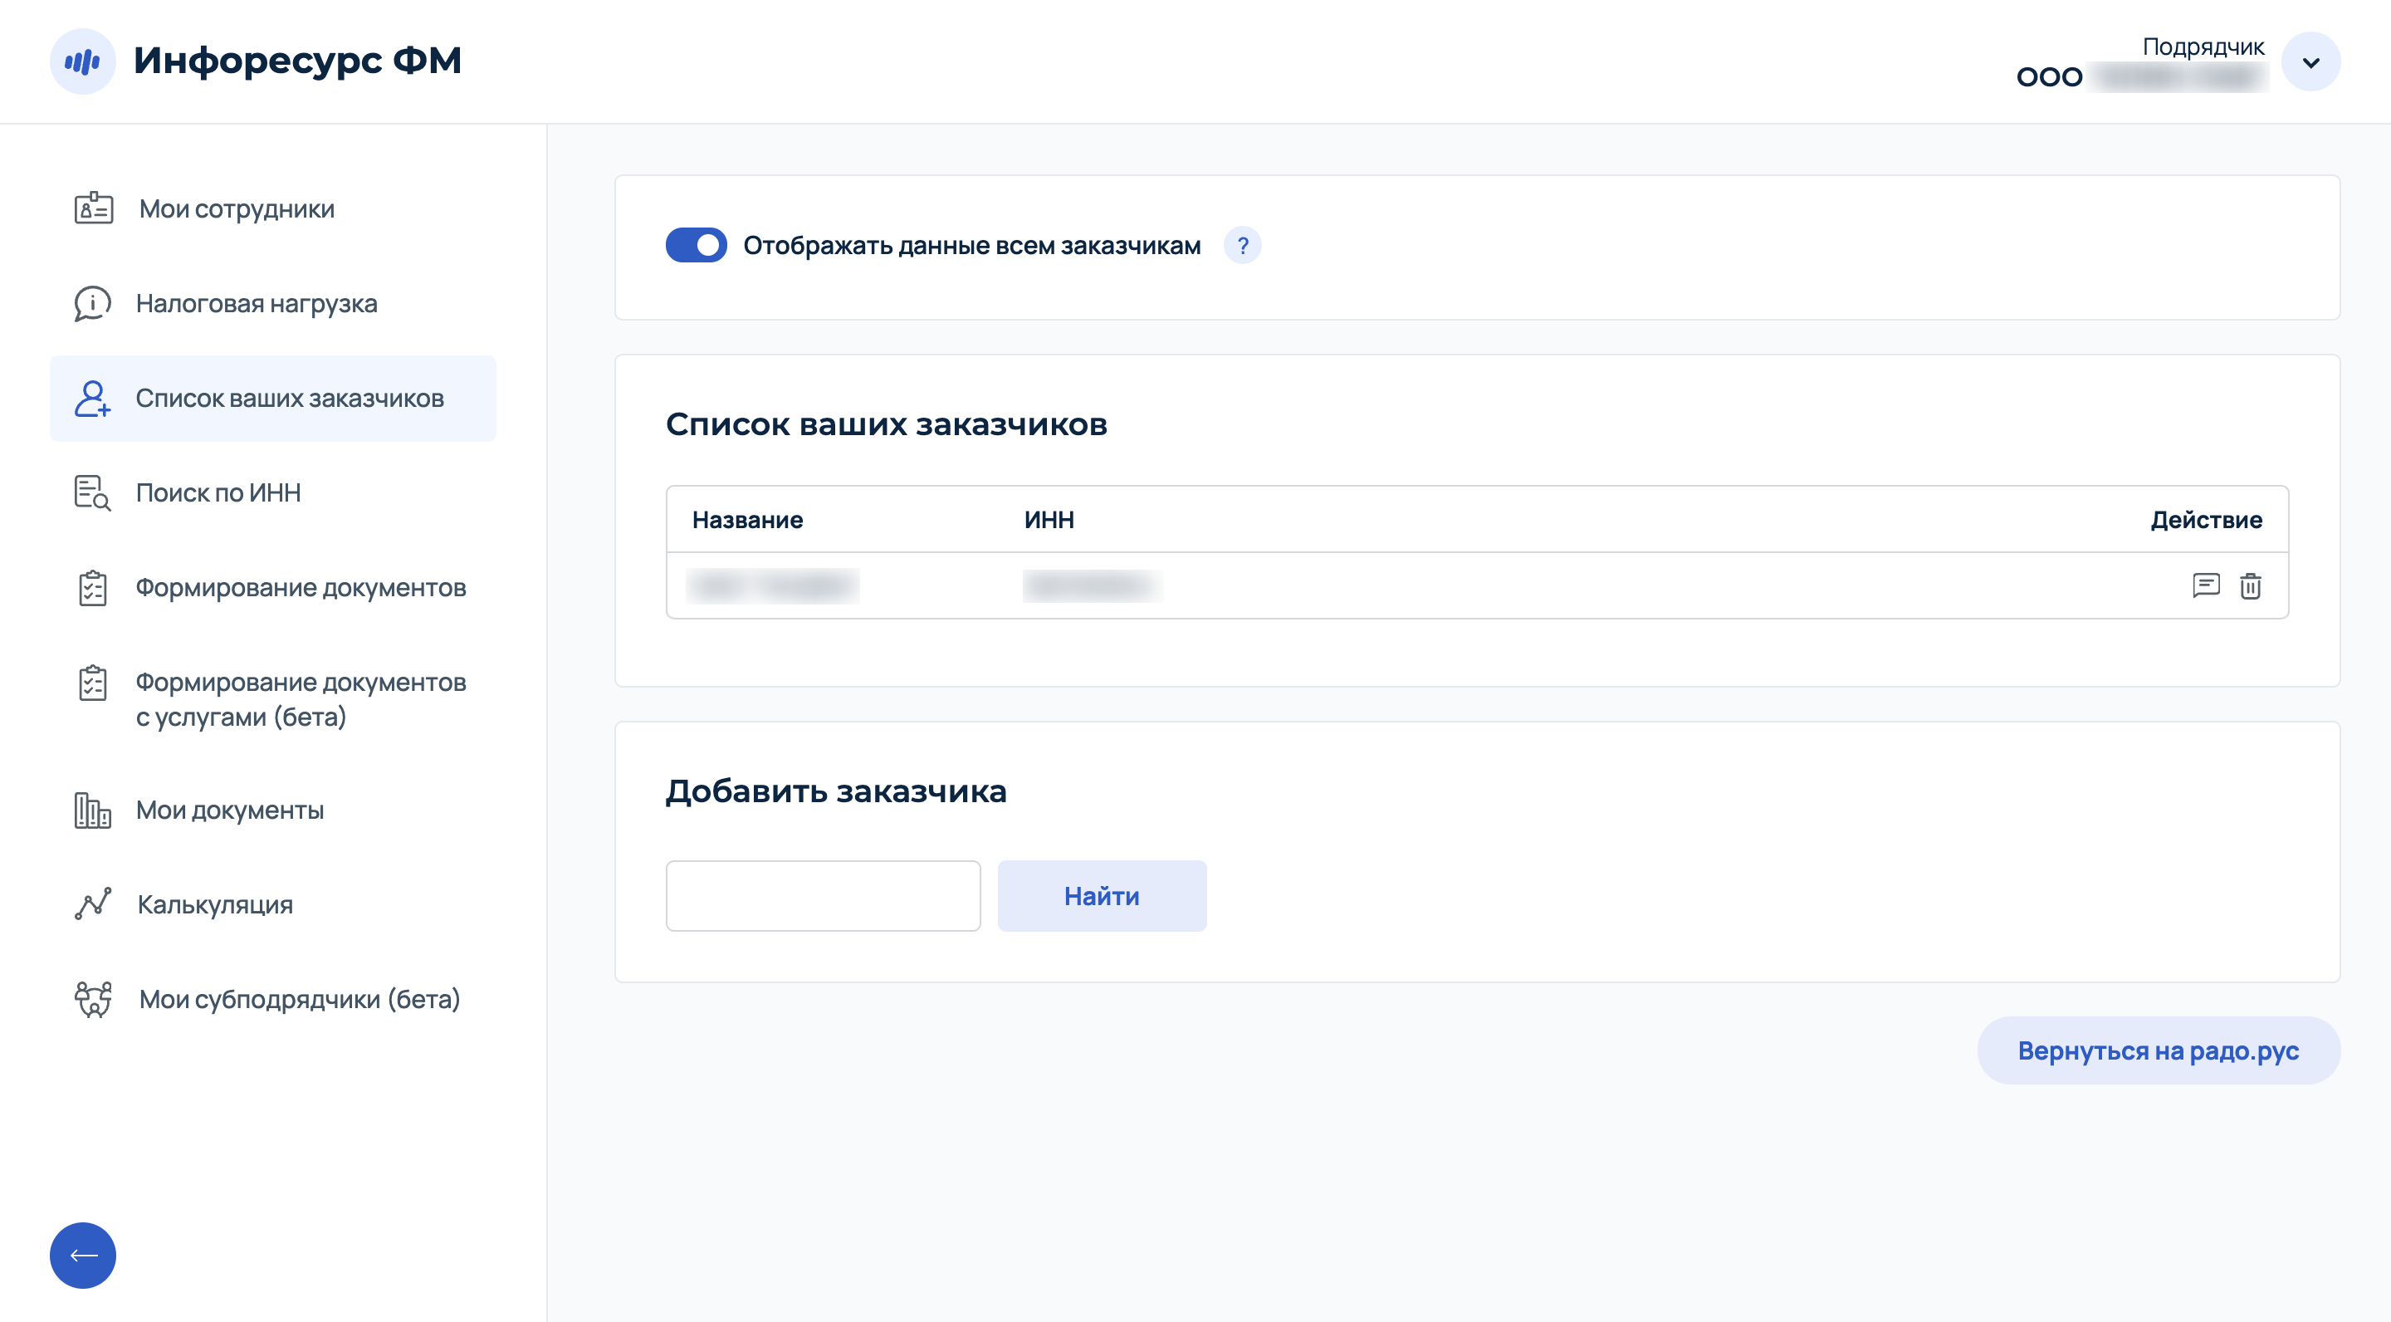
Task: Click the Мои документы folders icon
Action: (x=92, y=810)
